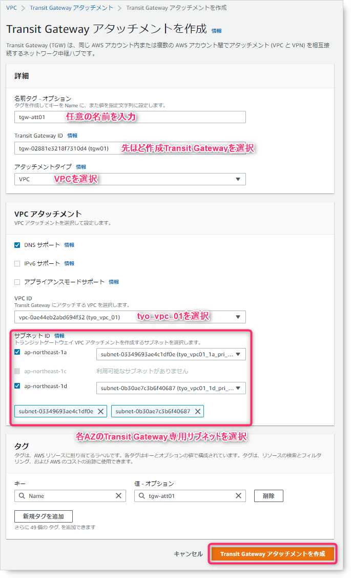Viewport: 351px width, 578px height.
Task: Open 情報 link beside DNS サポート
Action: click(69, 245)
